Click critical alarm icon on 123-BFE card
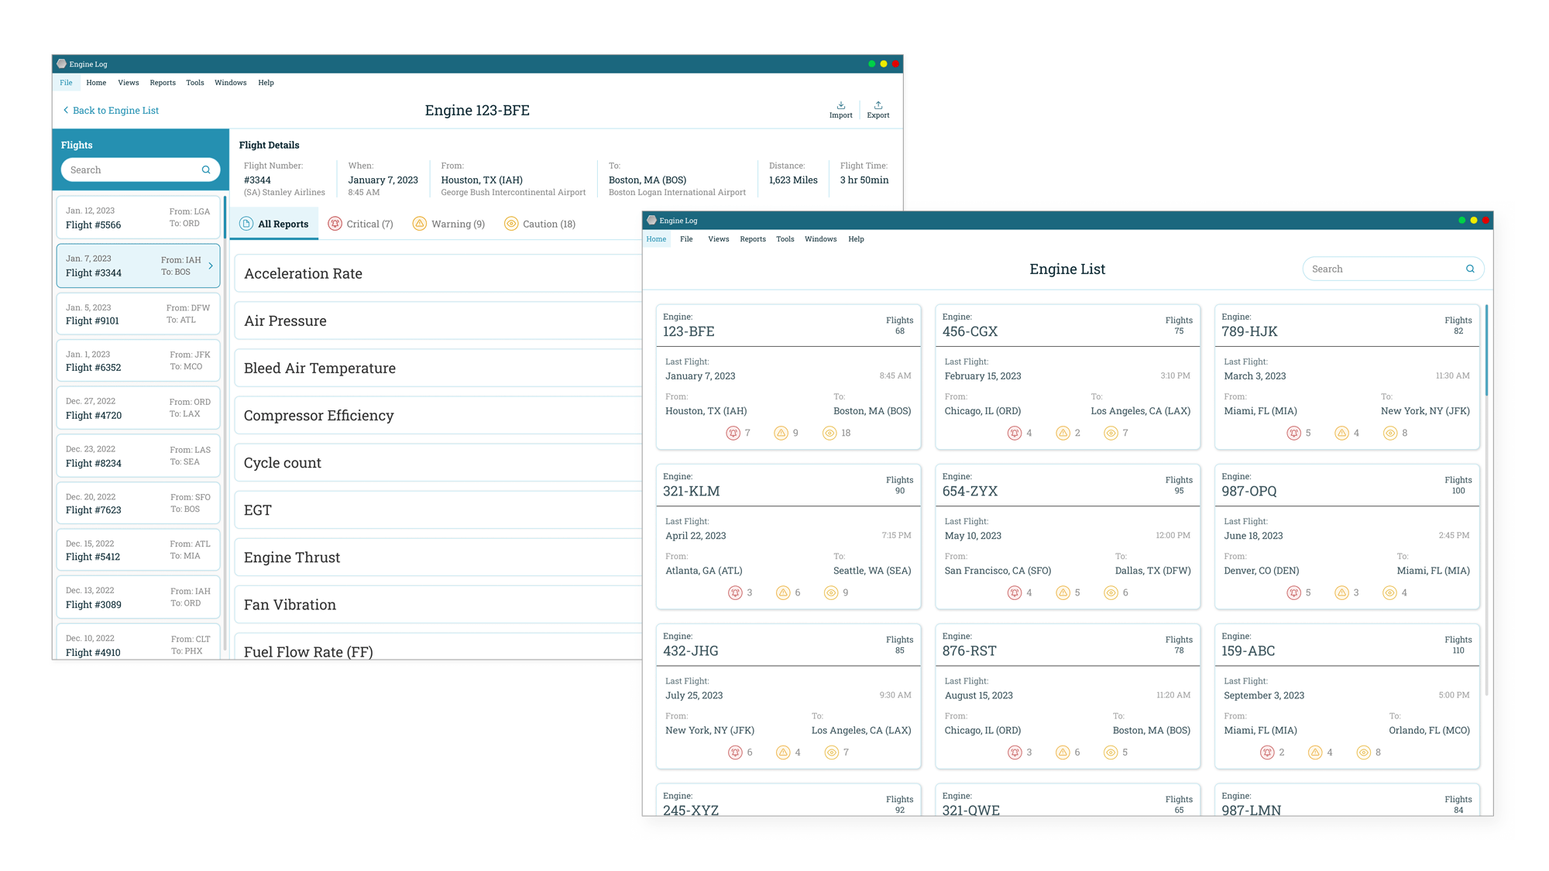 733,433
